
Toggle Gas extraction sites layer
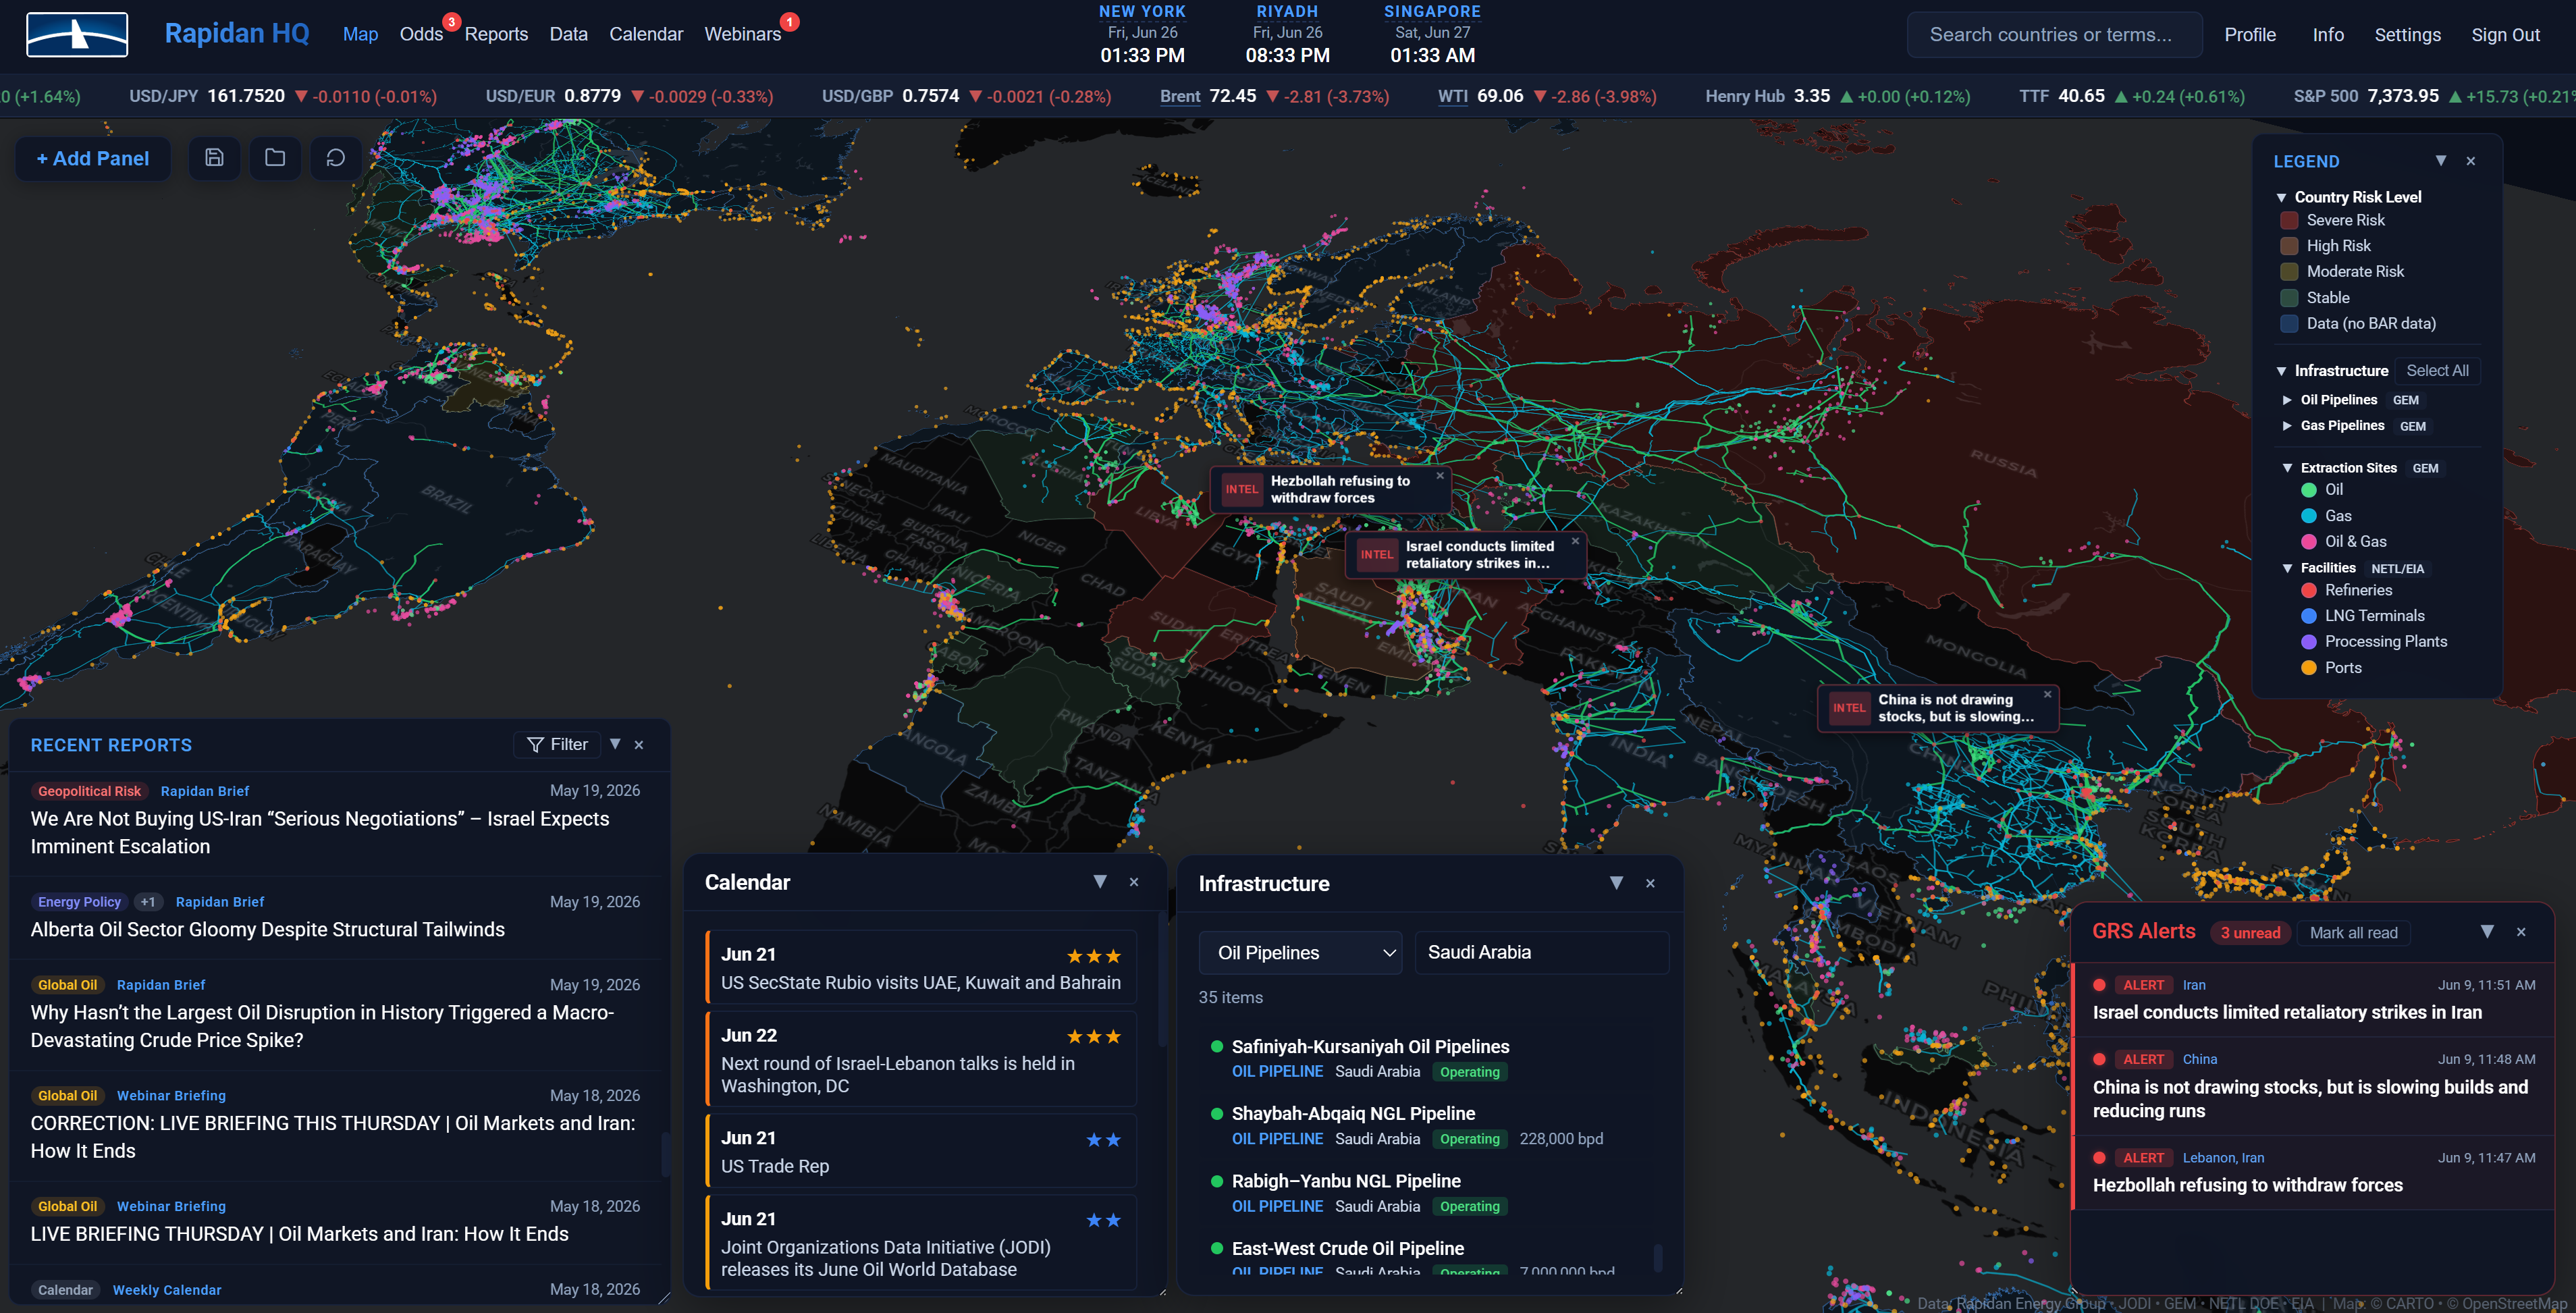pos(2326,516)
